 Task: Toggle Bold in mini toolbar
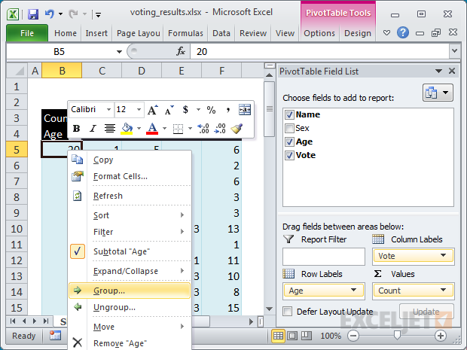click(77, 128)
